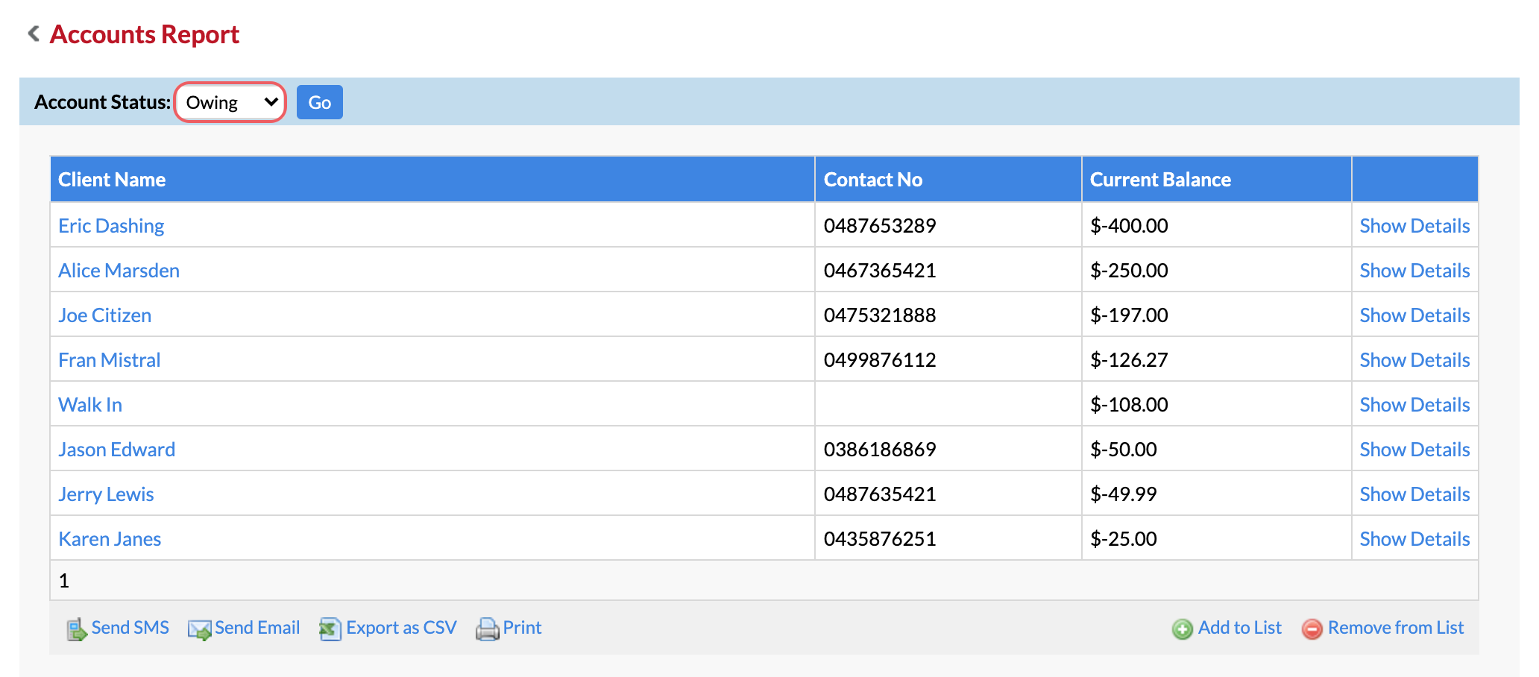Click balance $-50.00

tap(1124, 450)
